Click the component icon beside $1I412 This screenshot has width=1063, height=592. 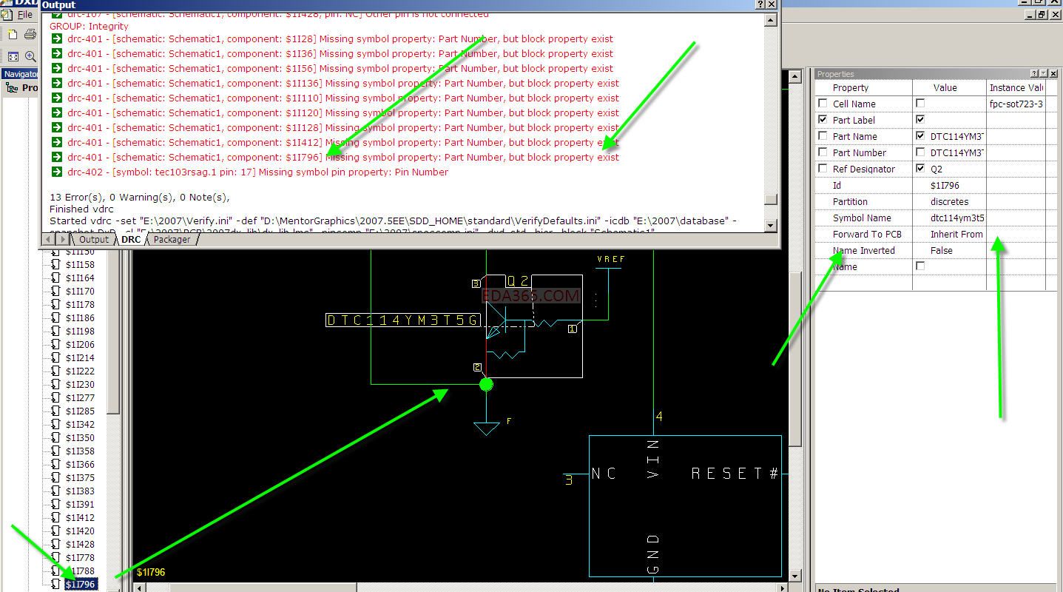55,517
